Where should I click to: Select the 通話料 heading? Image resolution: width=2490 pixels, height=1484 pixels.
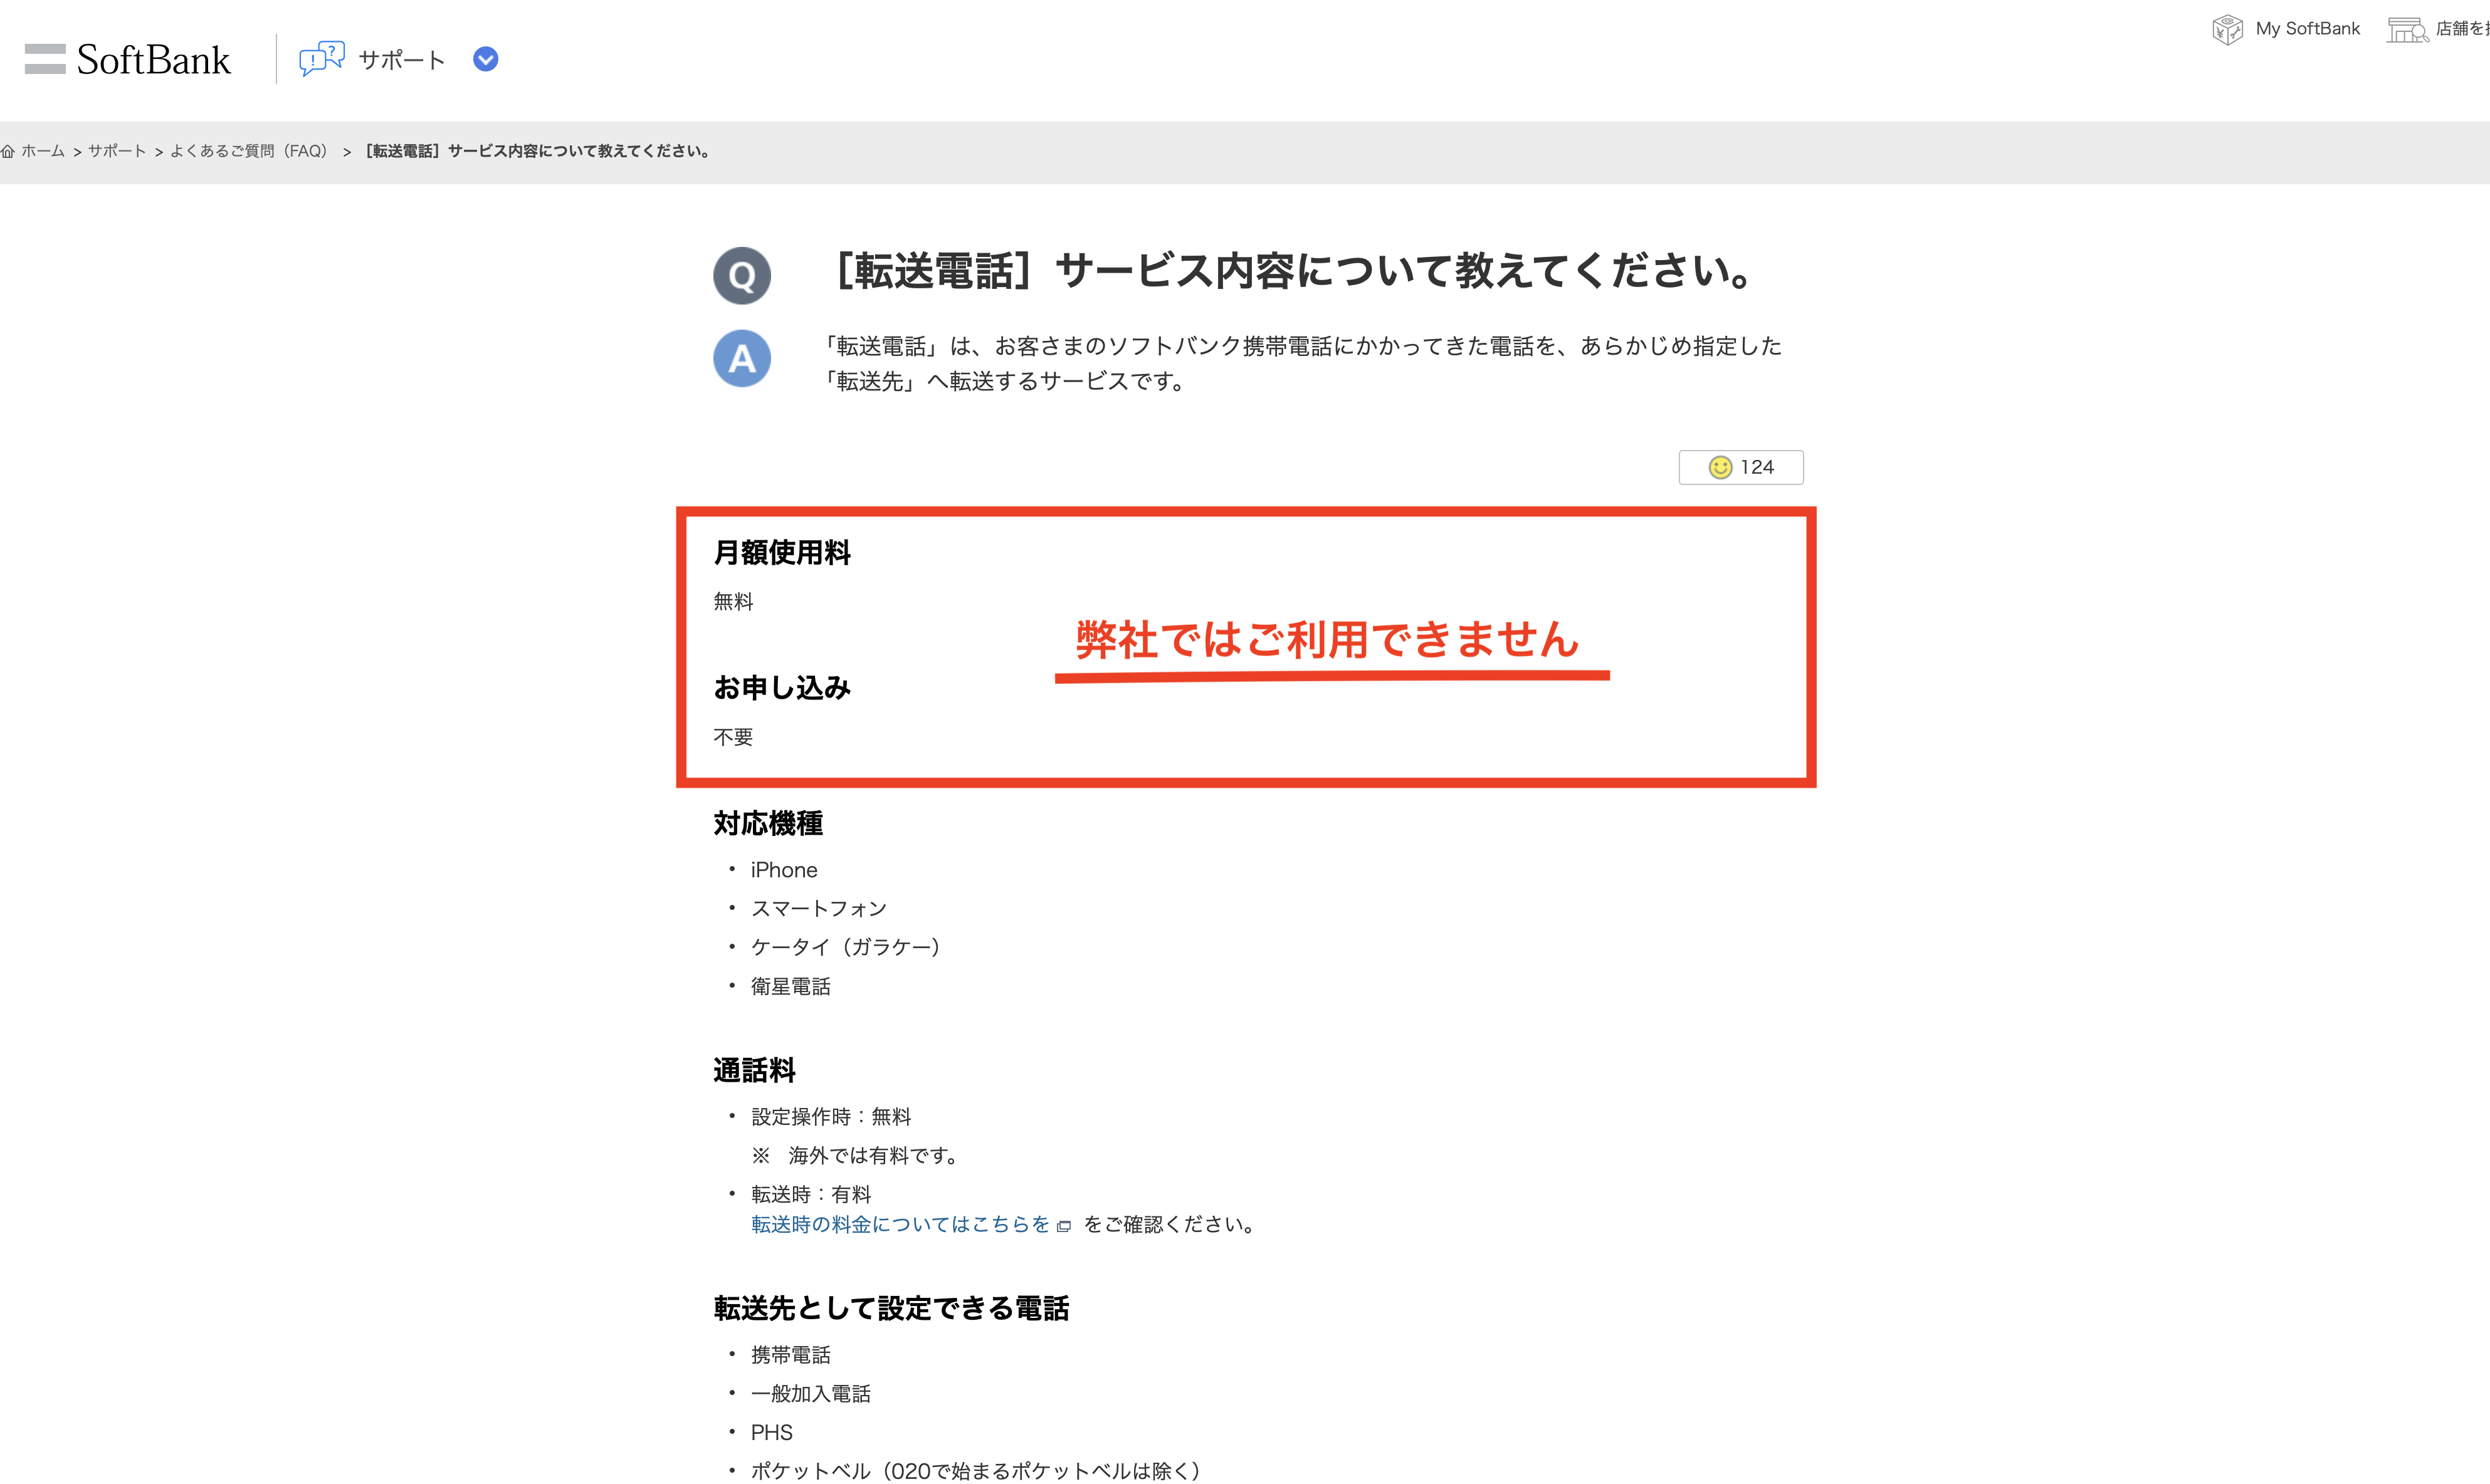click(x=754, y=1070)
